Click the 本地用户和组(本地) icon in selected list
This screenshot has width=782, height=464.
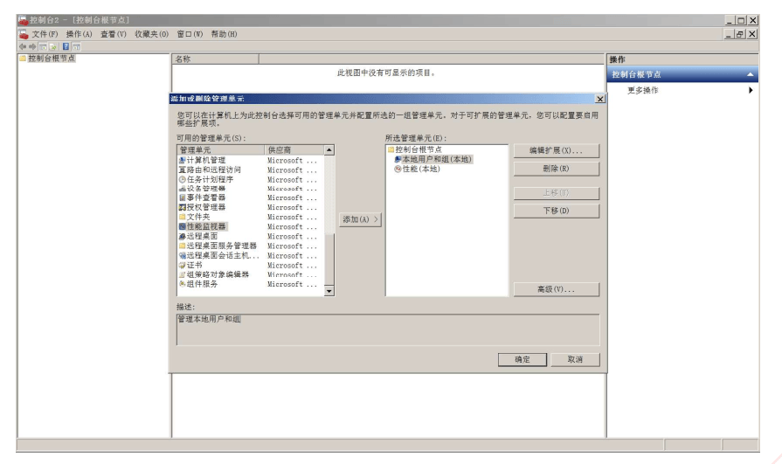[x=398, y=159]
